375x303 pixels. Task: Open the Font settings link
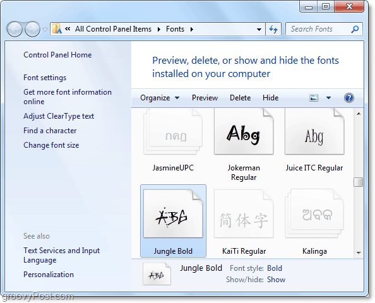(45, 78)
